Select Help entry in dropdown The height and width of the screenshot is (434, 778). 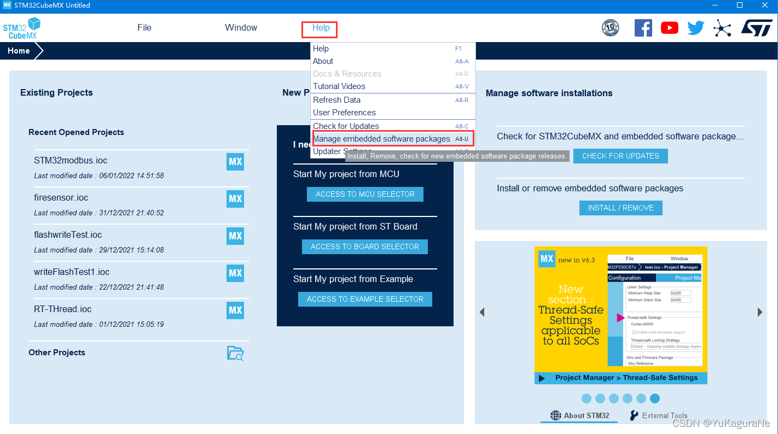point(393,49)
